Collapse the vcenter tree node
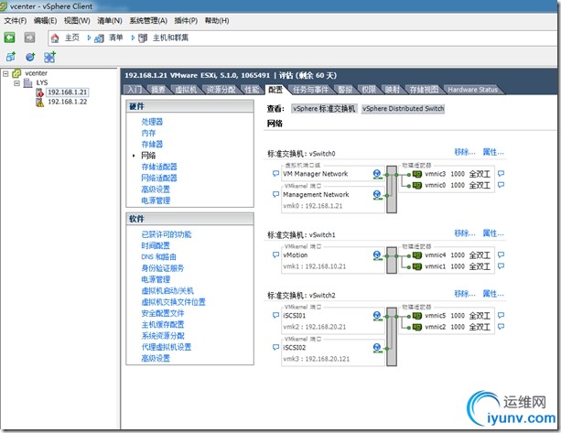 (5, 74)
